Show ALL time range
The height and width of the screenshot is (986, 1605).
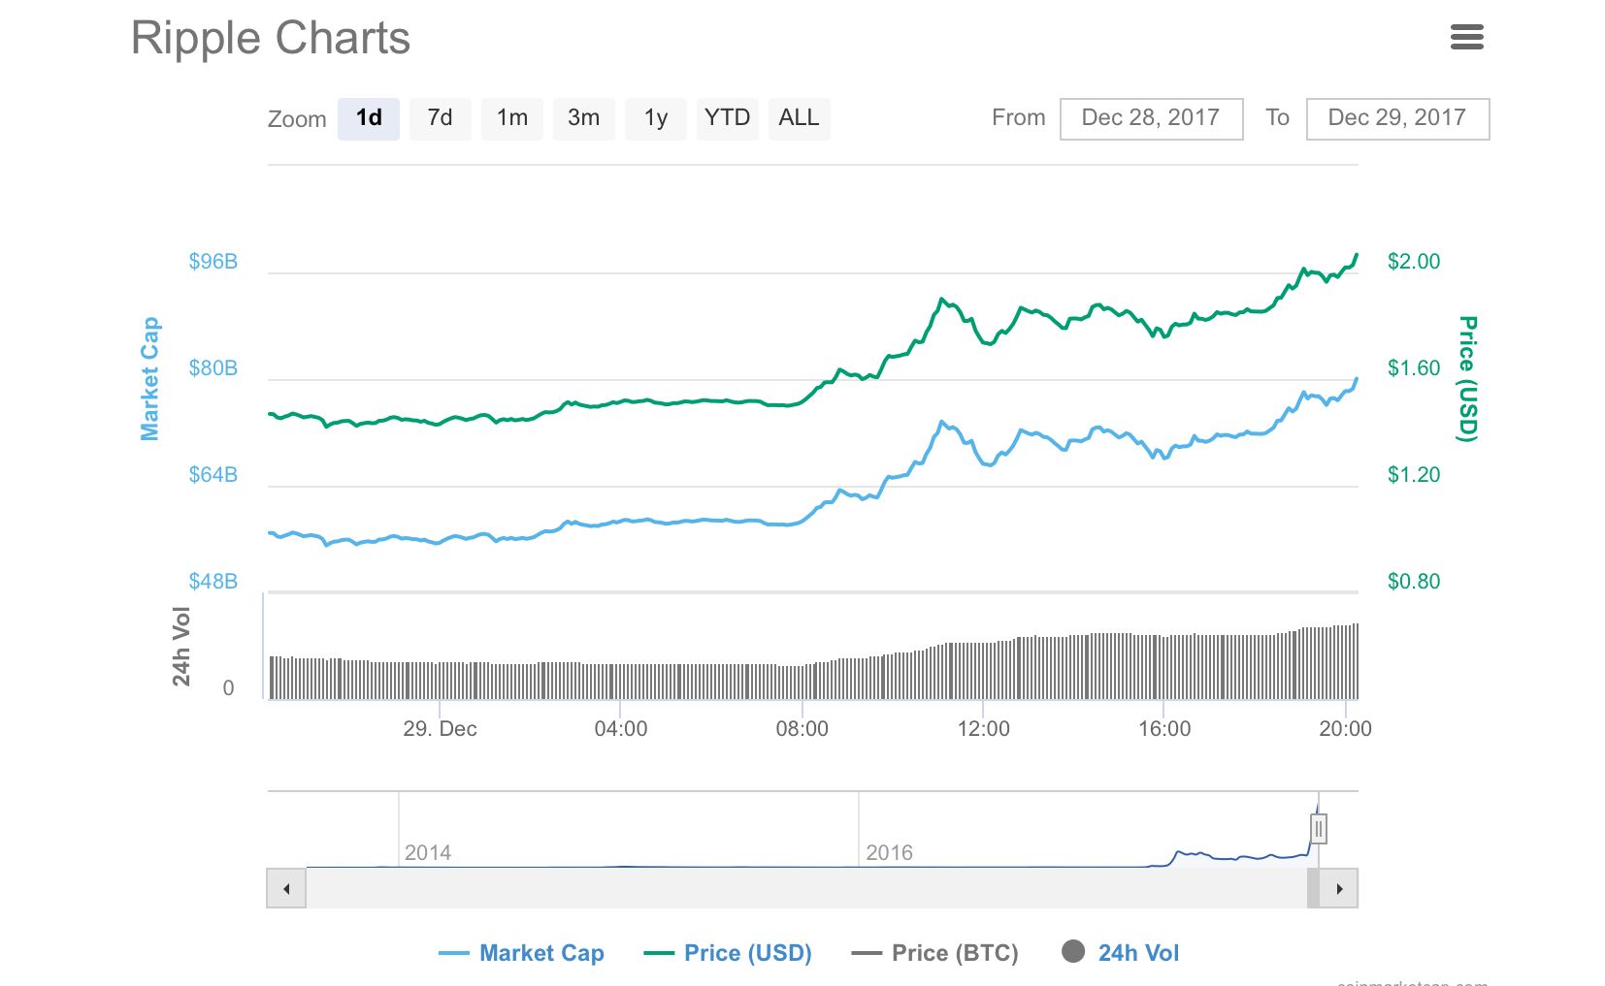pos(800,118)
